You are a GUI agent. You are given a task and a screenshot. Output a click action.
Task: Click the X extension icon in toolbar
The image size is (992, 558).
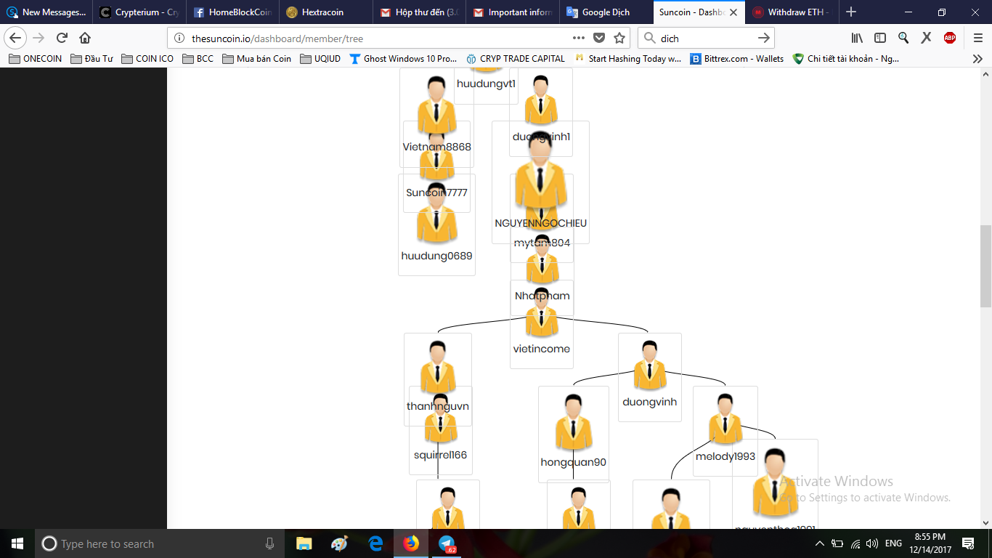click(927, 38)
